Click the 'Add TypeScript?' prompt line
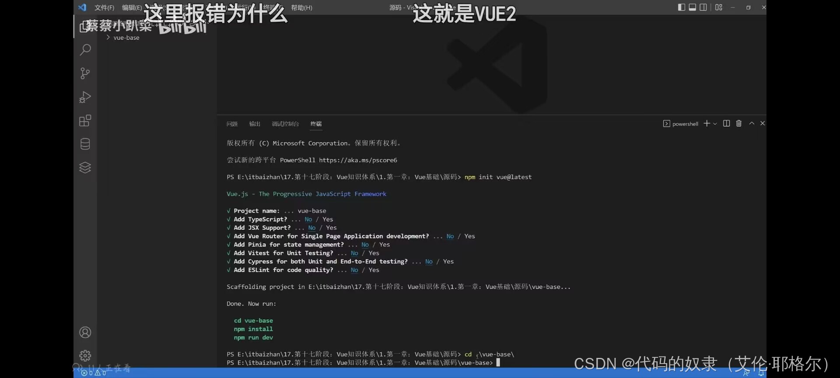 (280, 219)
